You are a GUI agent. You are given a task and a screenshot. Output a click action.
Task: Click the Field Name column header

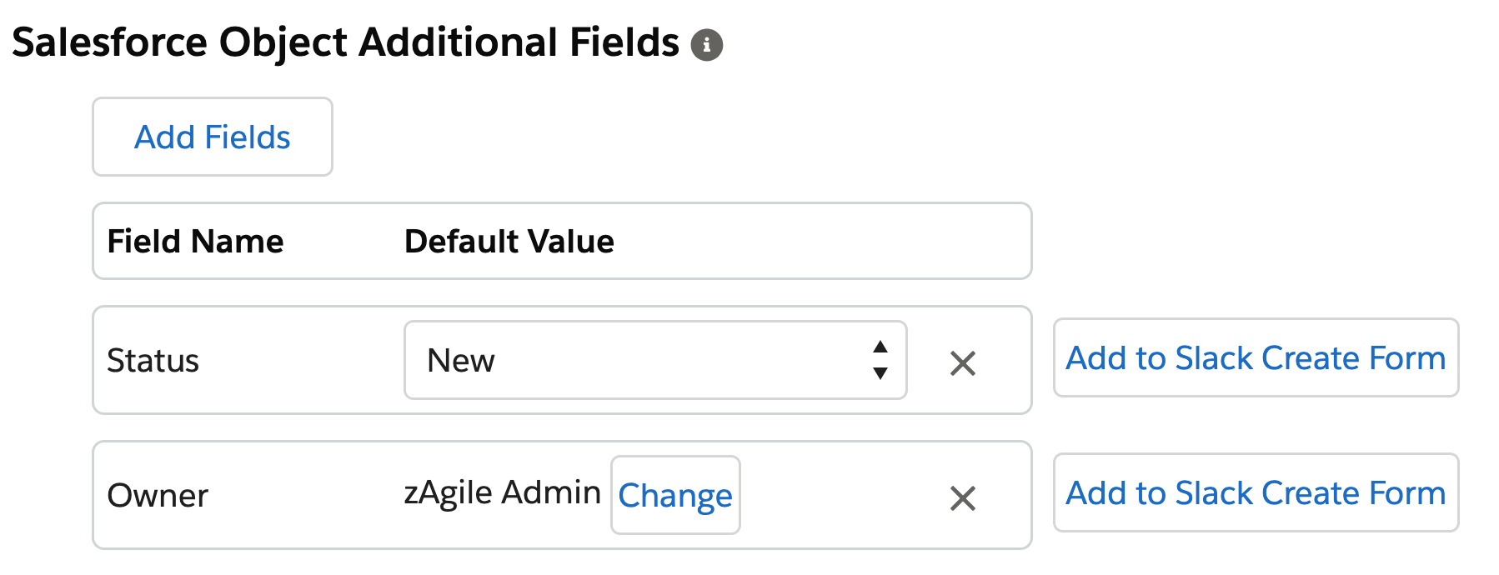(195, 242)
